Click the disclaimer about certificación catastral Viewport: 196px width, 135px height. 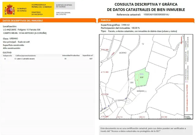[x=143, y=130]
